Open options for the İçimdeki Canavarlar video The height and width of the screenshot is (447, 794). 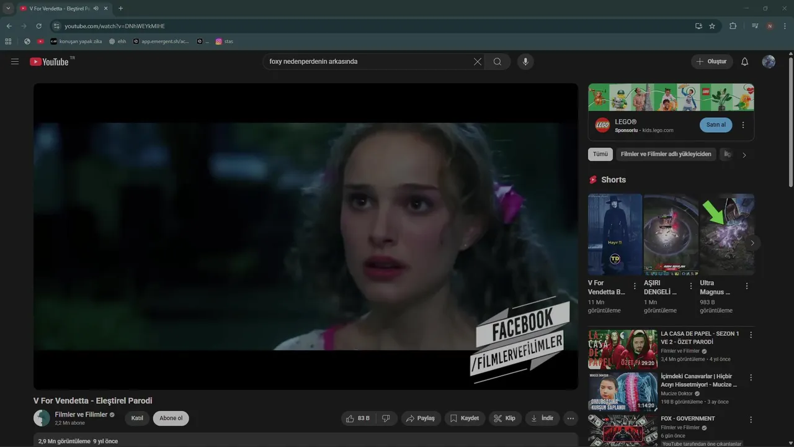(751, 377)
